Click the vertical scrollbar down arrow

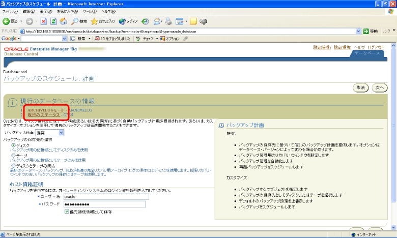click(393, 227)
